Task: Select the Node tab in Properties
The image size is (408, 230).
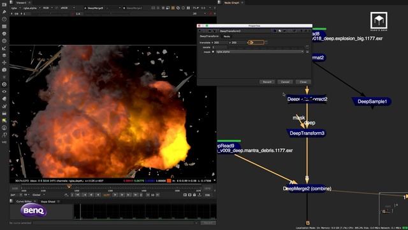Action: click(227, 36)
